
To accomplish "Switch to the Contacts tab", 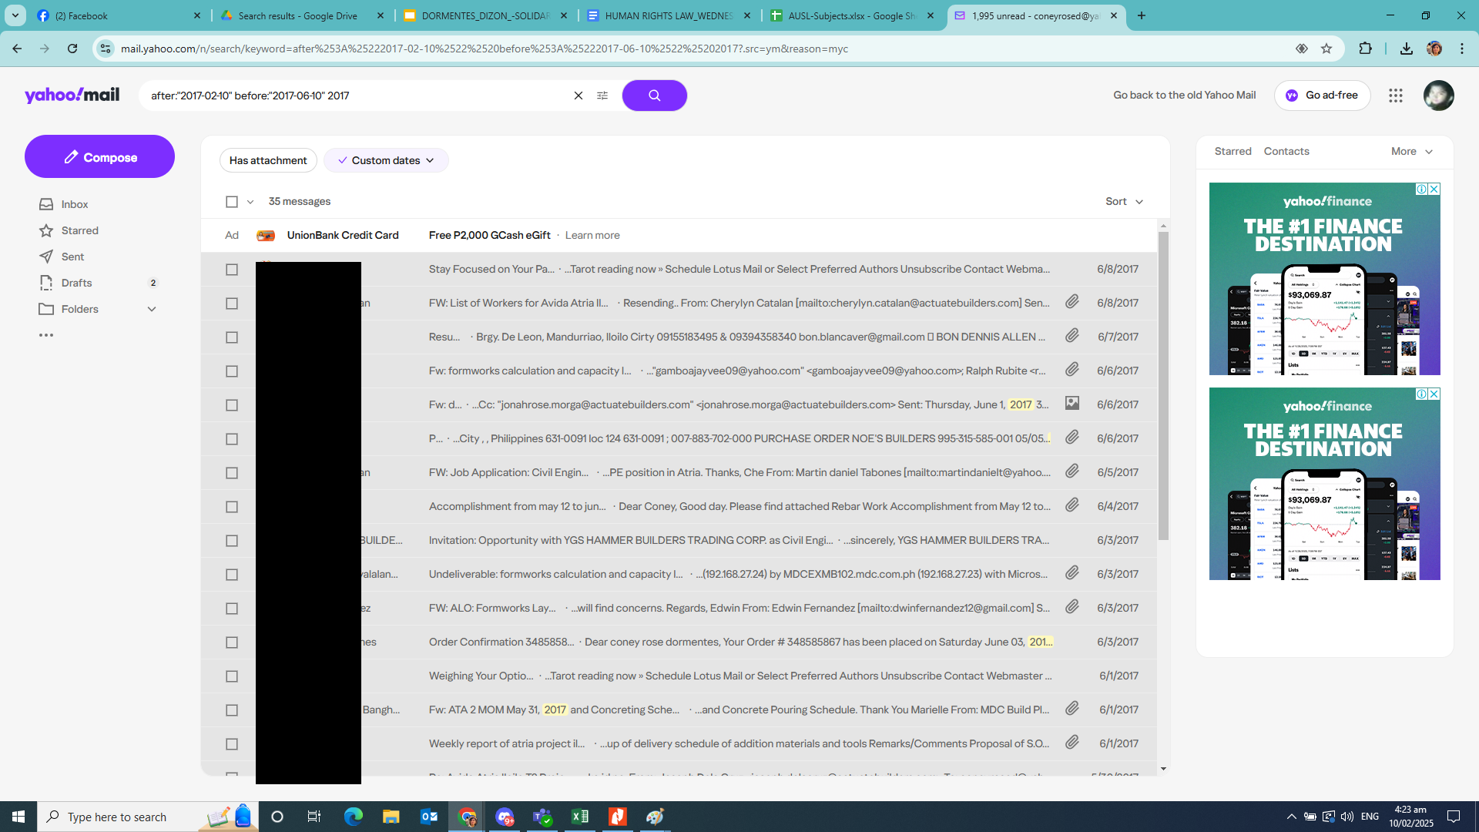I will [x=1286, y=151].
